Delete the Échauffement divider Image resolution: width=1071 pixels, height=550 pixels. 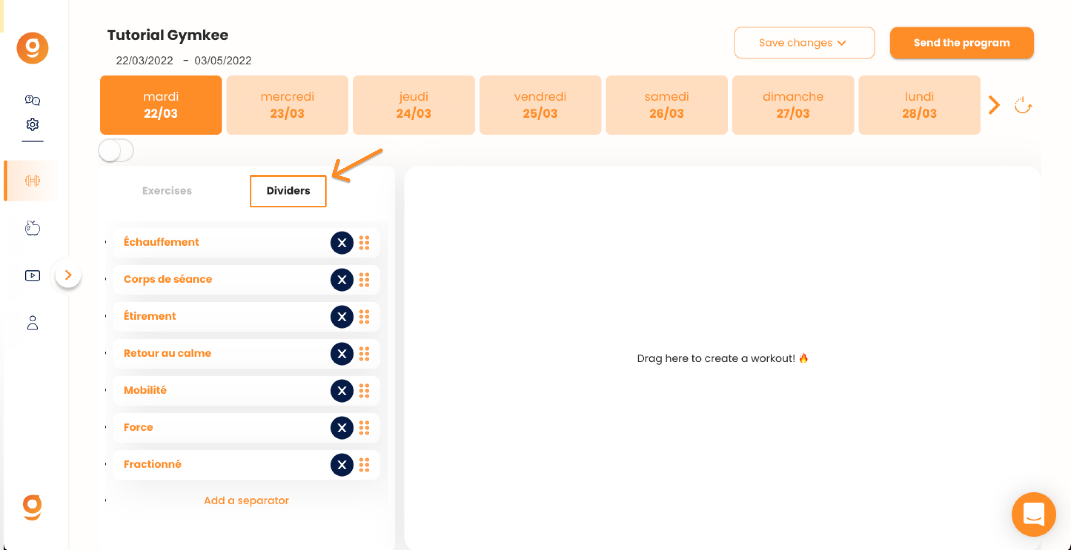coord(342,242)
